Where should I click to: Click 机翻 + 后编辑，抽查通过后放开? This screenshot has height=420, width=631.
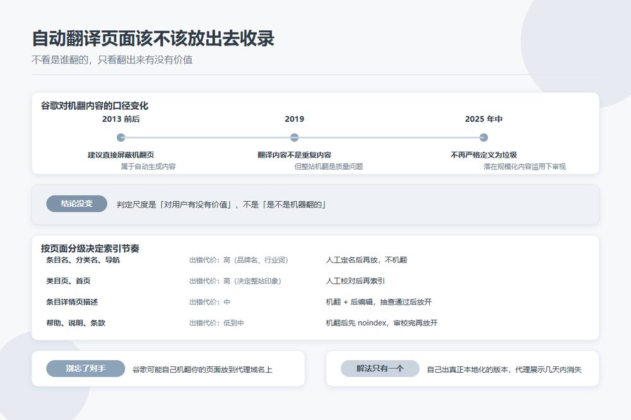pyautogui.click(x=378, y=302)
